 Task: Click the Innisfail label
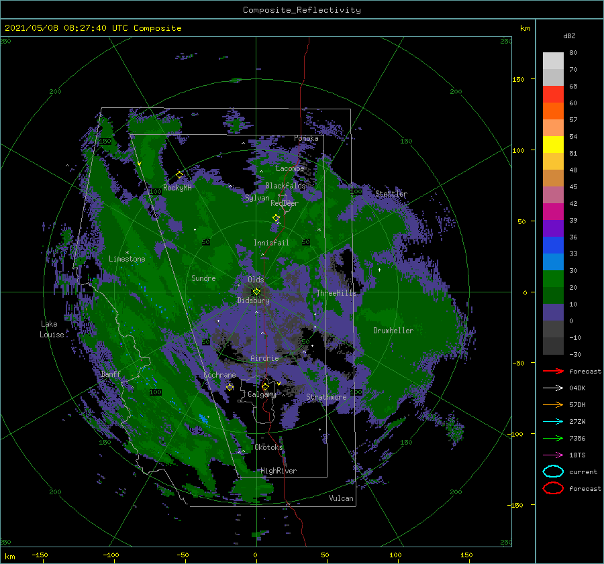[271, 243]
